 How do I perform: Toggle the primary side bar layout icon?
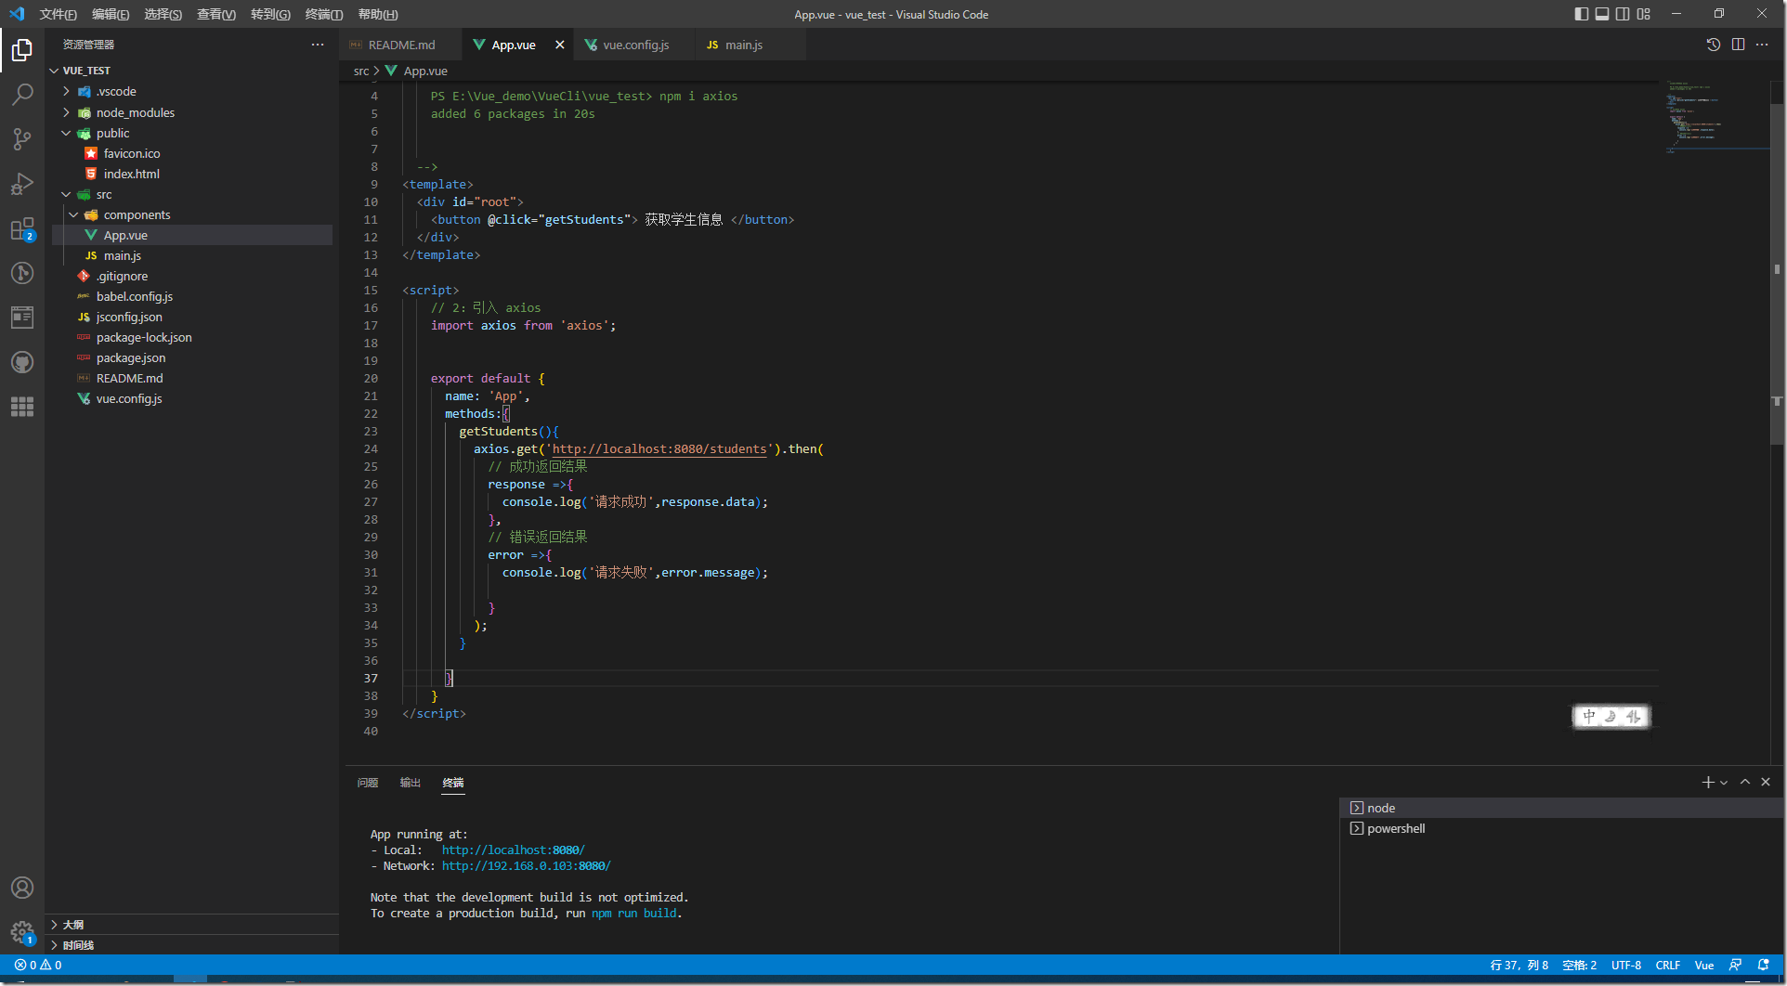coord(1582,14)
